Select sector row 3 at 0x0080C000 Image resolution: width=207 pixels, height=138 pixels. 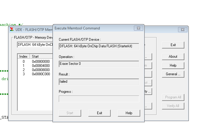tap(35, 74)
